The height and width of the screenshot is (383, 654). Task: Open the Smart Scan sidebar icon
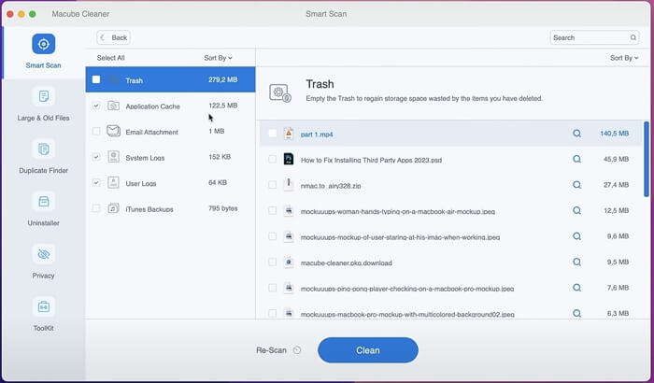pos(43,44)
